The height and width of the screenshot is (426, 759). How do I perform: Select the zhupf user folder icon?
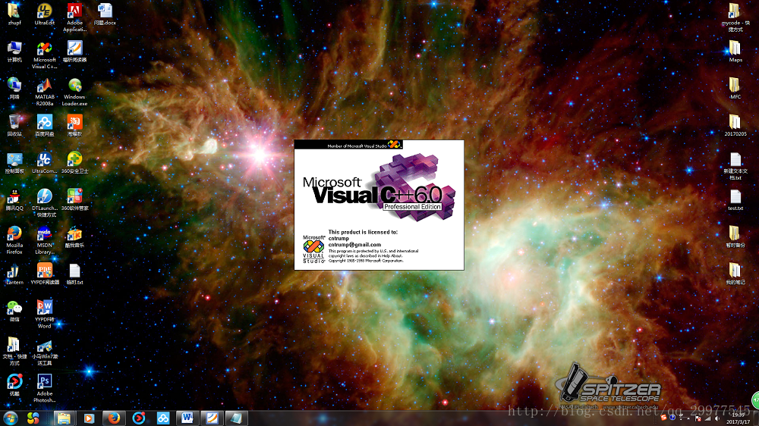14,14
